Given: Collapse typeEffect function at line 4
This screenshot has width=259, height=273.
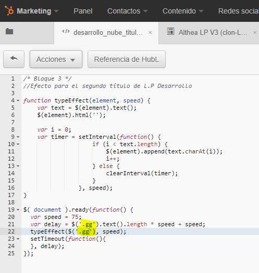Looking at the screenshot, I should tap(18, 101).
